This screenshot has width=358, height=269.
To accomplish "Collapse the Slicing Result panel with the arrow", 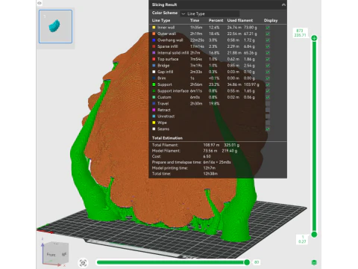I will pos(283,4).
